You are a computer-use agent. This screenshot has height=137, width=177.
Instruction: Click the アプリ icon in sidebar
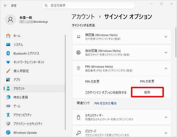(8, 80)
